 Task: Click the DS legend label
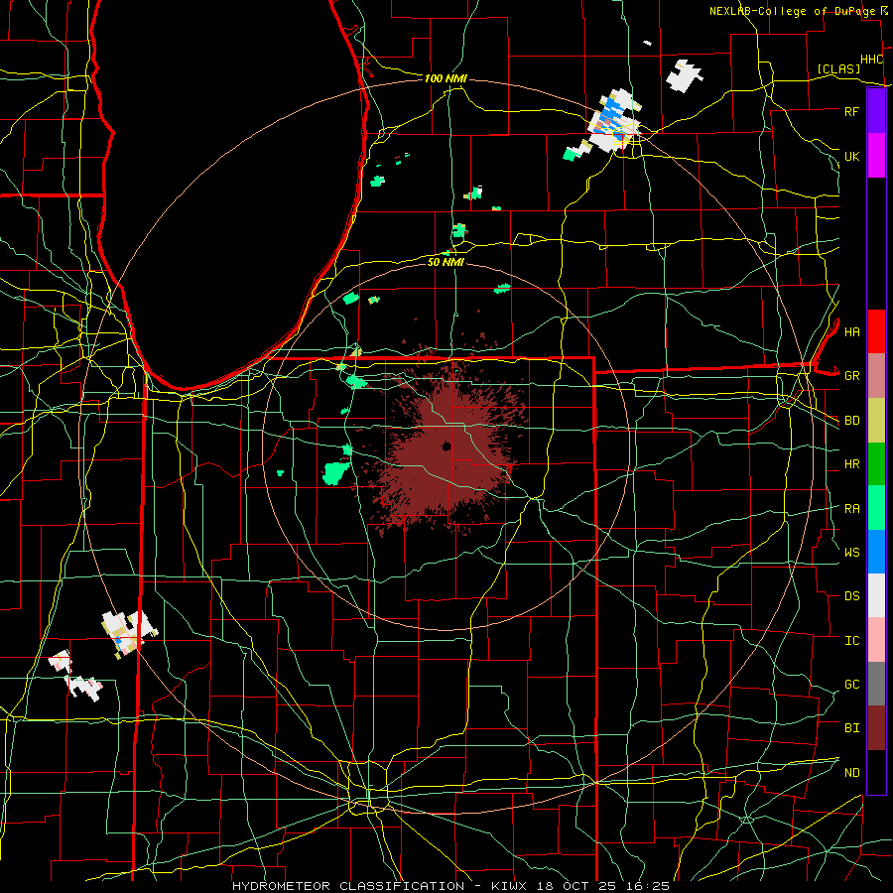click(852, 596)
